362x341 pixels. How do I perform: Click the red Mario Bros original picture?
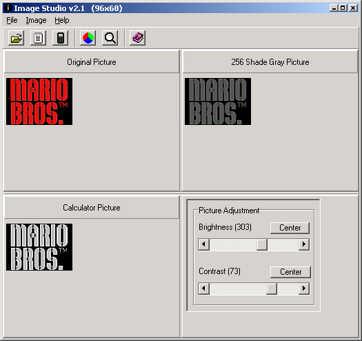click(39, 101)
